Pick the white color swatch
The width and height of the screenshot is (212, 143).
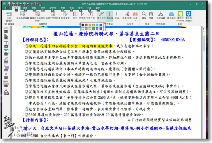[83, 29]
